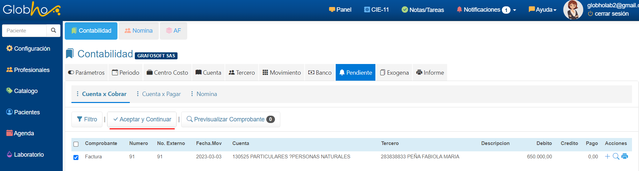
Task: Click the plus icon in Factura row
Action: tap(607, 157)
